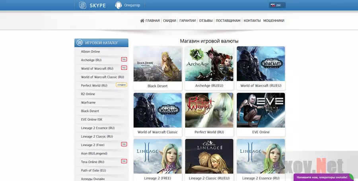Click the Black Desert game thumbnail
The width and height of the screenshot is (358, 181).
coord(158,64)
